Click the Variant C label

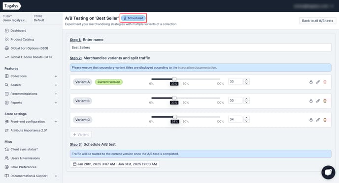(82, 120)
